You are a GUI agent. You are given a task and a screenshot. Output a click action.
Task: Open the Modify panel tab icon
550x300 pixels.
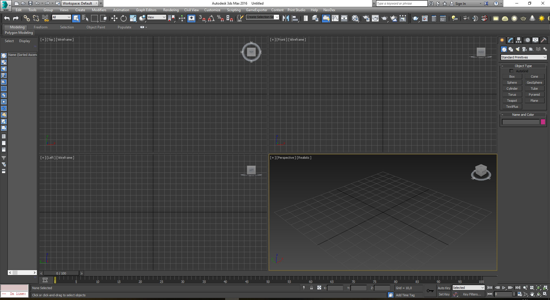[x=510, y=40]
